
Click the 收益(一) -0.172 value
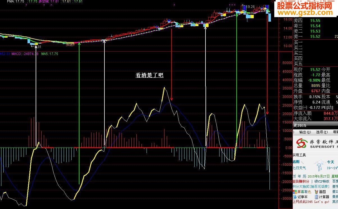click(315, 107)
